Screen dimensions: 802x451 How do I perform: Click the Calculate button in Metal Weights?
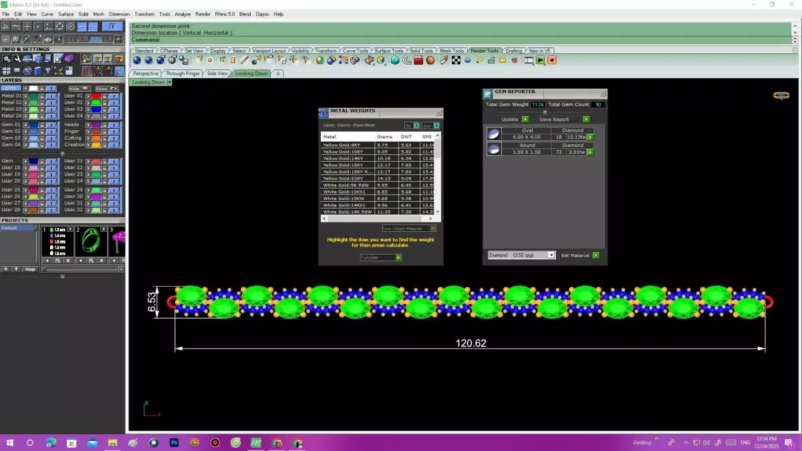coord(381,257)
